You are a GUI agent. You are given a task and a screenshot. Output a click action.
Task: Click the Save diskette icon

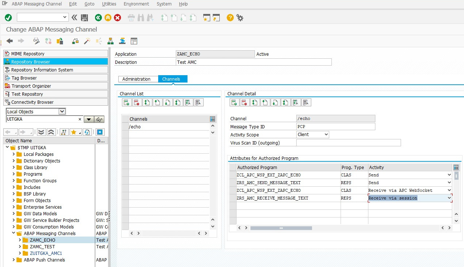pyautogui.click(x=85, y=18)
